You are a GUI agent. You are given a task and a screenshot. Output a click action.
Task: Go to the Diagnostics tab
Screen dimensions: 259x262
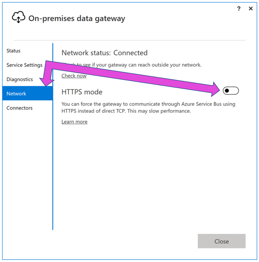click(20, 79)
